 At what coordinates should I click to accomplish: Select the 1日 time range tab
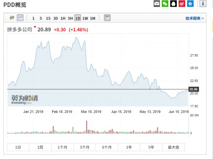[x=18, y=147]
